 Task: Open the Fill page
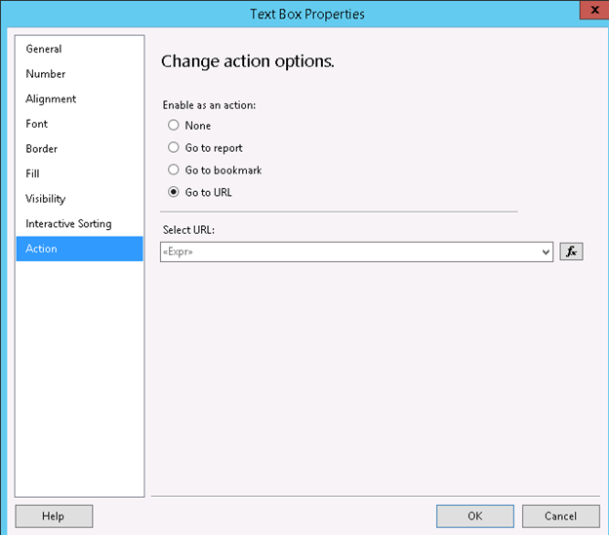33,173
